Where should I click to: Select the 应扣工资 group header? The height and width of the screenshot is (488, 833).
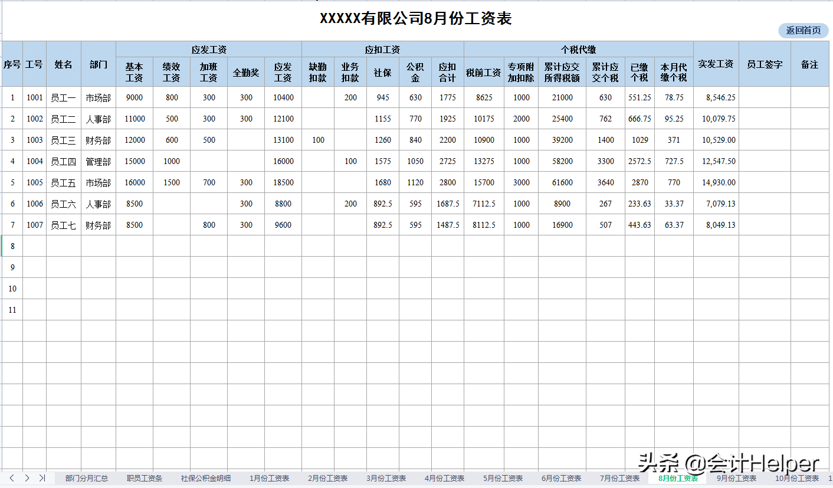point(383,50)
